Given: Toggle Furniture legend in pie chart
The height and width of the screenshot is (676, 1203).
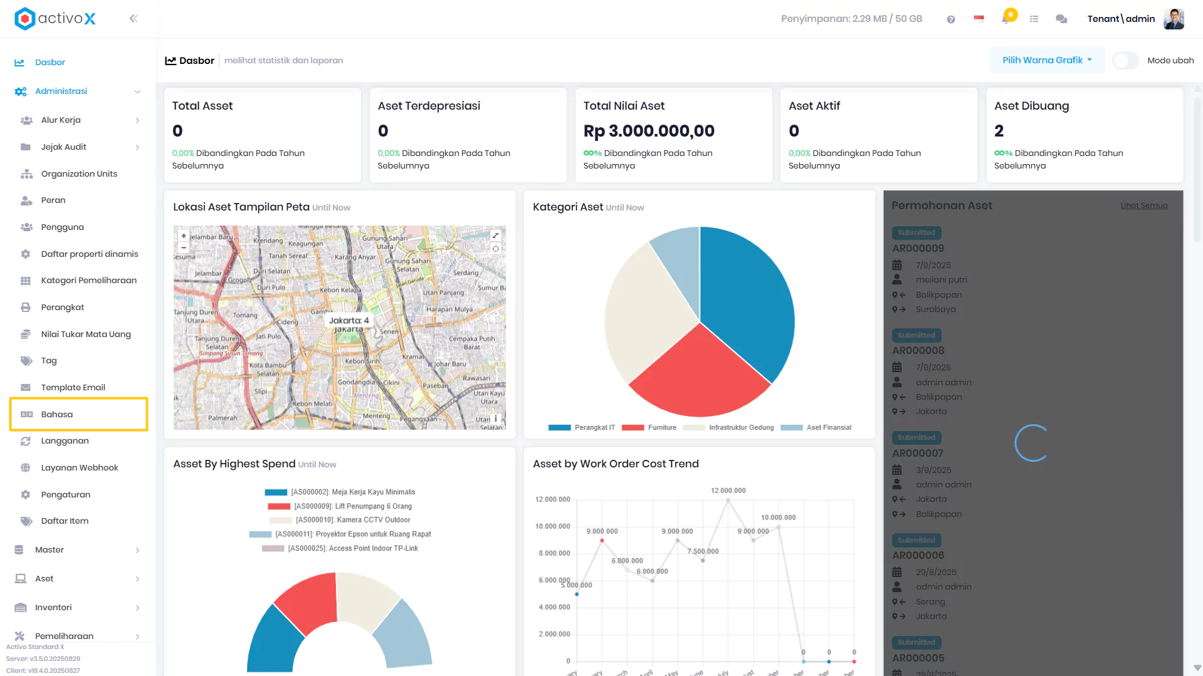Looking at the screenshot, I should click(649, 427).
